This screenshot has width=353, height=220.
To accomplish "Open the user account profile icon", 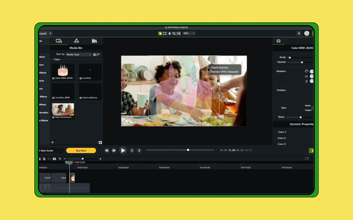I will [x=307, y=33].
